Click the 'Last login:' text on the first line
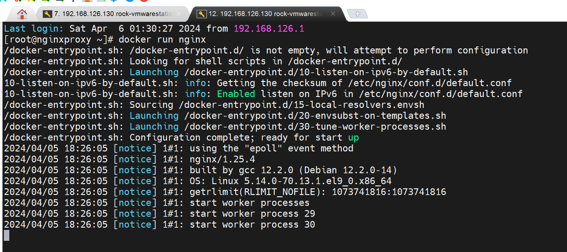This screenshot has width=567, height=252. (33, 28)
